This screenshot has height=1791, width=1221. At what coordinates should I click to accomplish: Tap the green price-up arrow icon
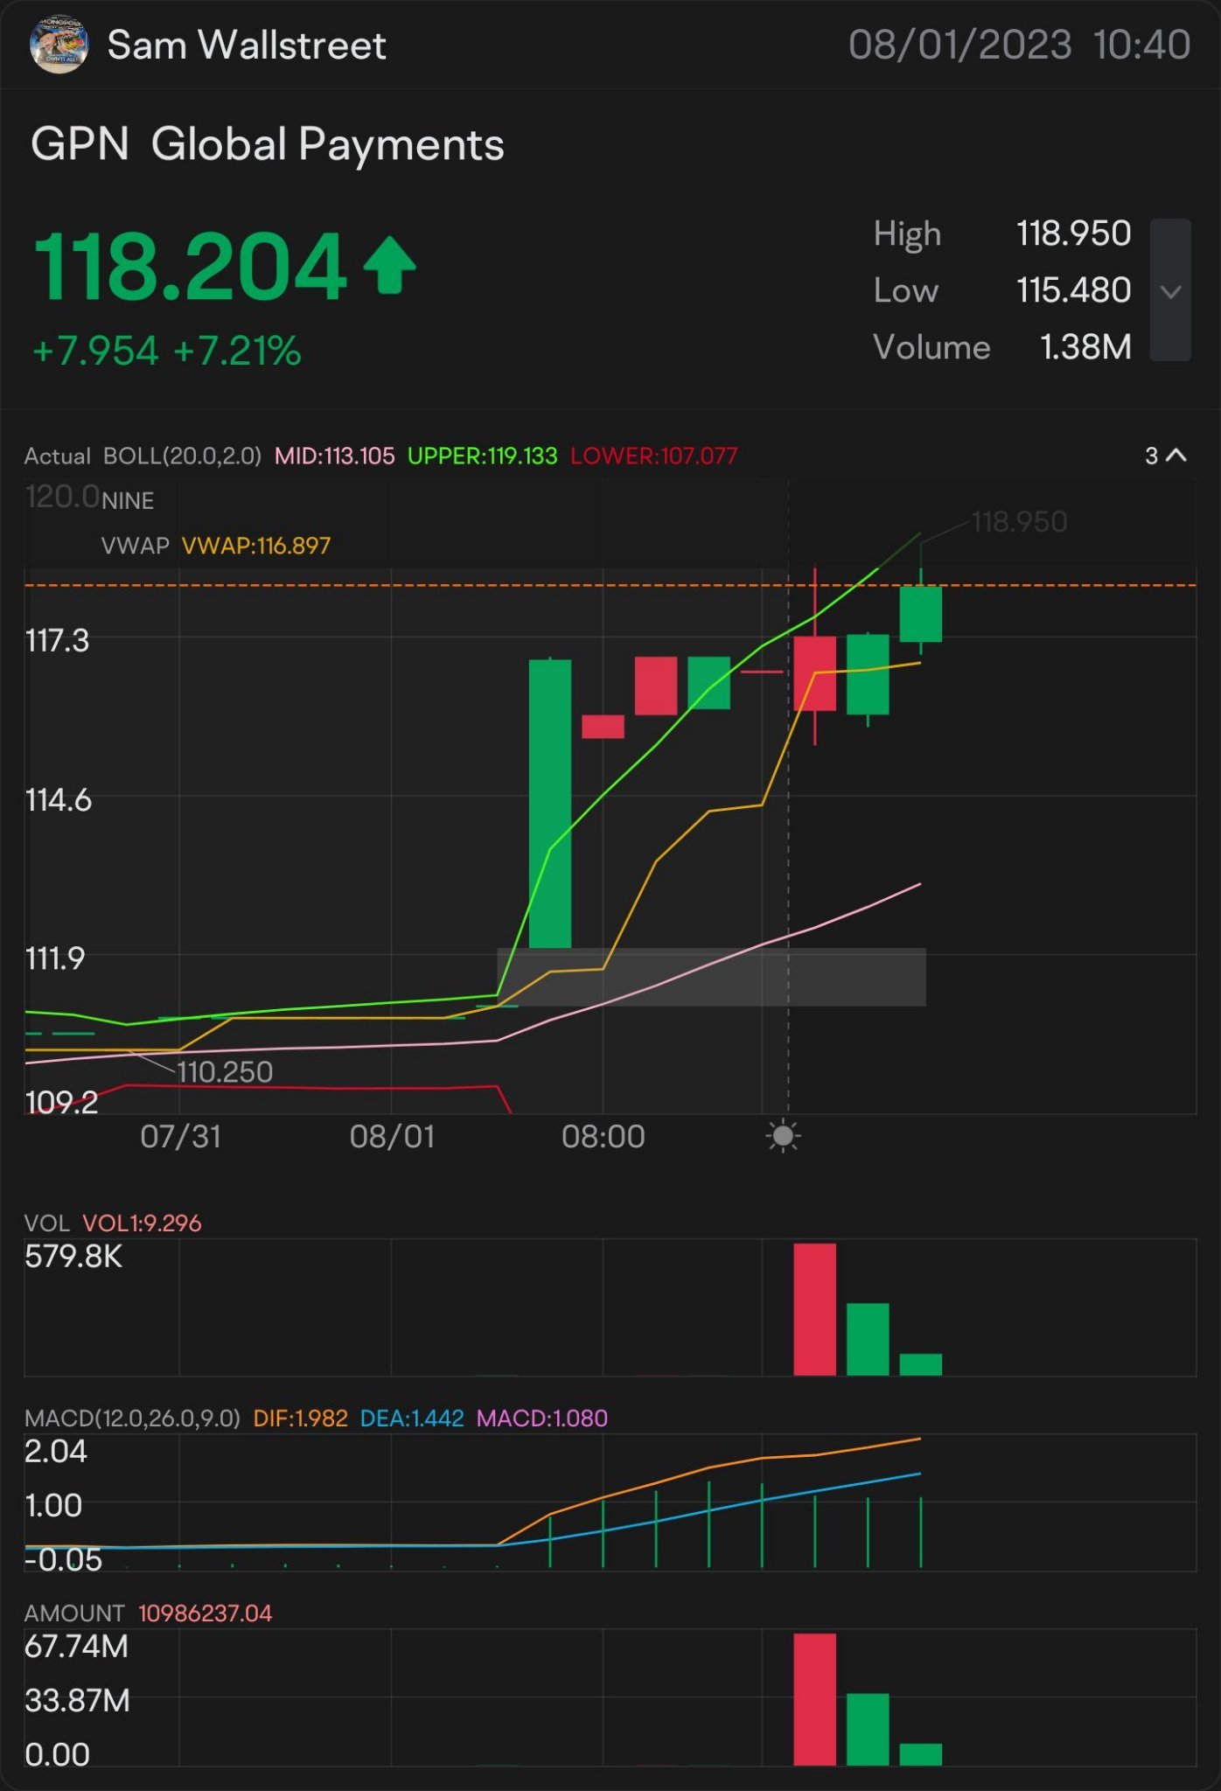coord(389,265)
